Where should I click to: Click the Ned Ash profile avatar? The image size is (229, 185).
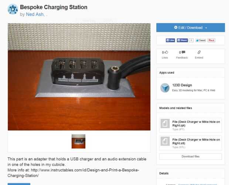[x=13, y=9]
